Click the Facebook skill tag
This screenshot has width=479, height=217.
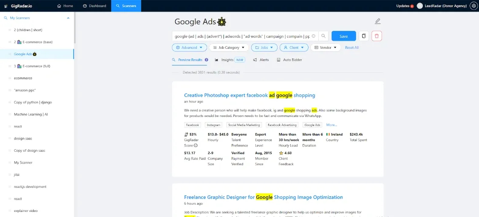pyautogui.click(x=193, y=125)
